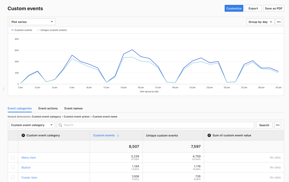The width and height of the screenshot is (289, 182).
Task: Expand the Group by day dropdown
Action: point(260,22)
